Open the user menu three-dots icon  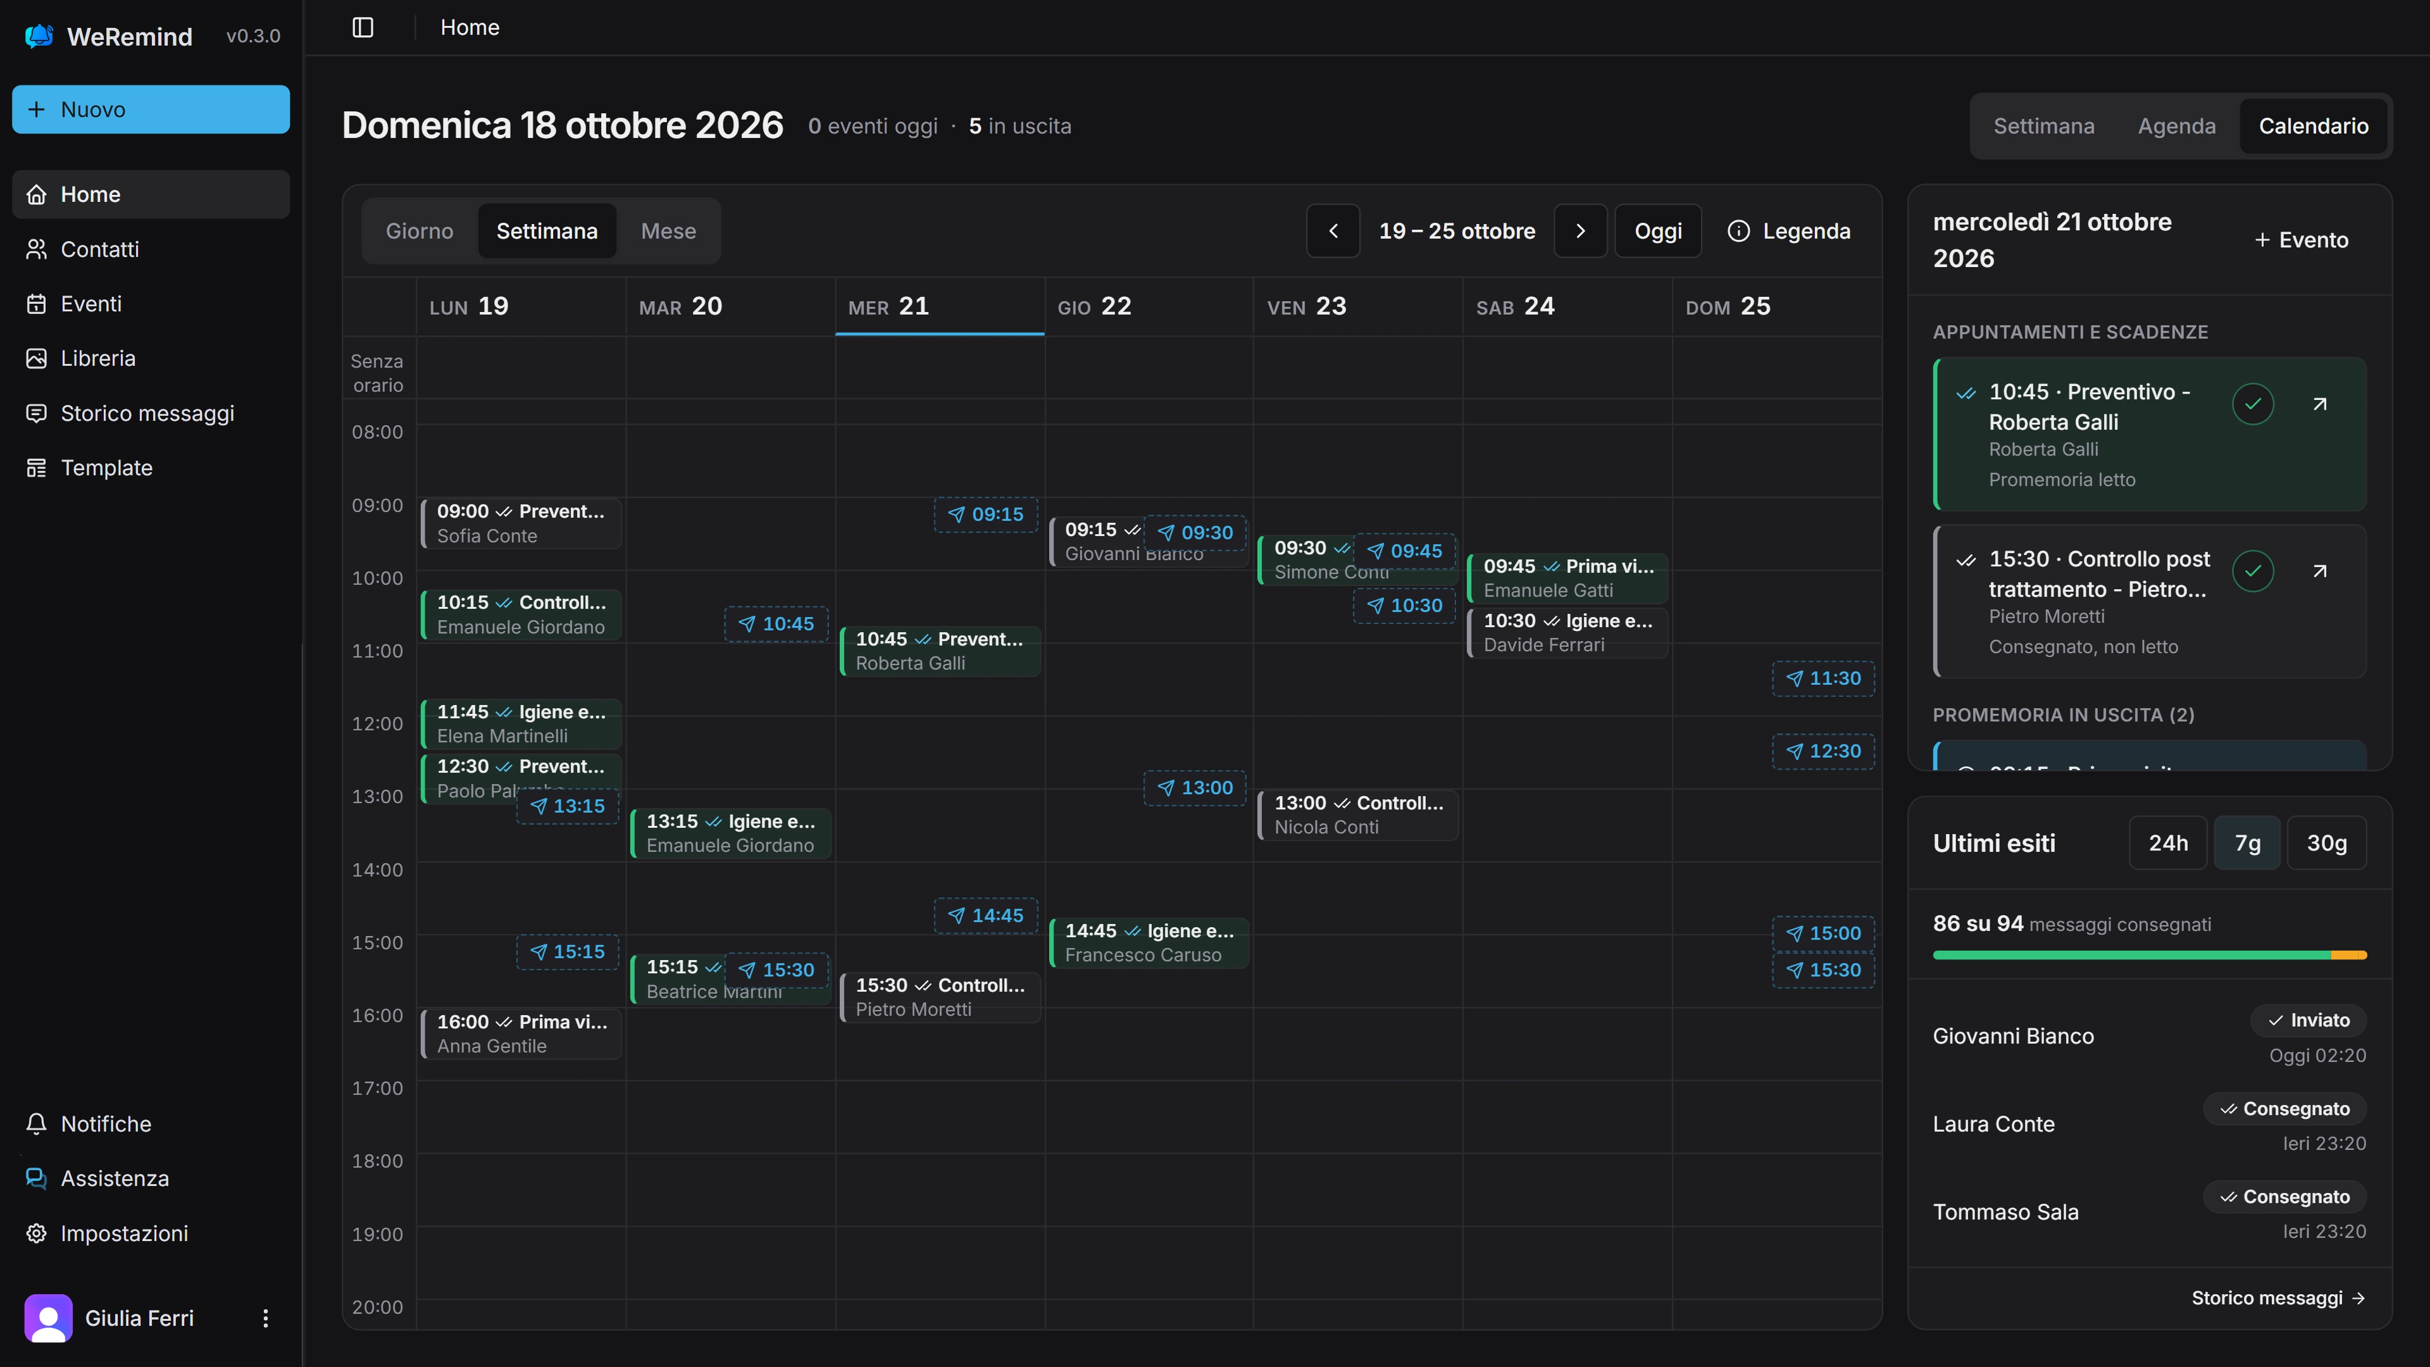tap(265, 1318)
